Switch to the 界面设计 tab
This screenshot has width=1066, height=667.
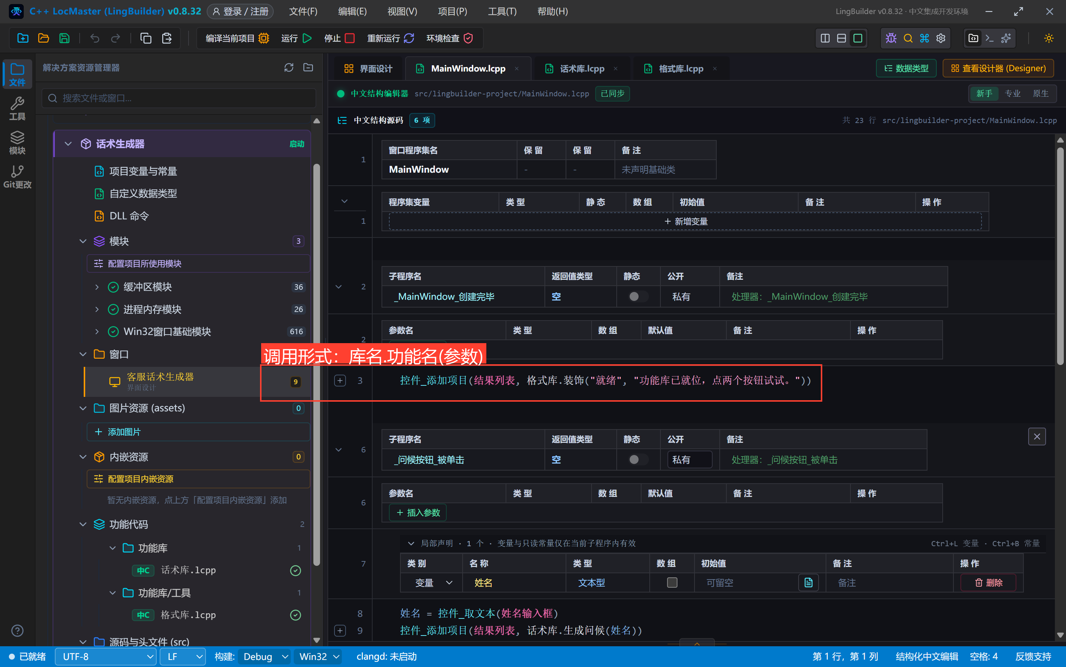pyautogui.click(x=368, y=69)
